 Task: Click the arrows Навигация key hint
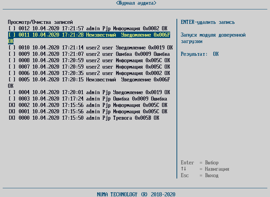[x=205, y=169]
